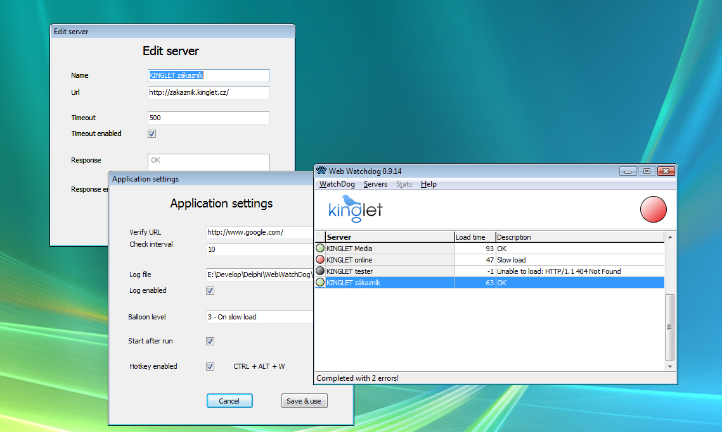Open the Help menu
The height and width of the screenshot is (432, 722).
point(429,184)
